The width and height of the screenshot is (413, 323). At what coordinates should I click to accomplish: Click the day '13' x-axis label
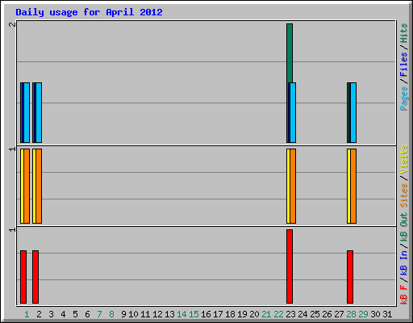(x=169, y=314)
